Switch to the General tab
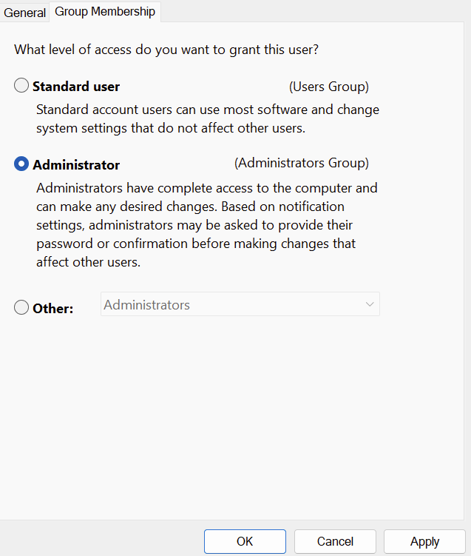This screenshot has width=471, height=556. (25, 13)
